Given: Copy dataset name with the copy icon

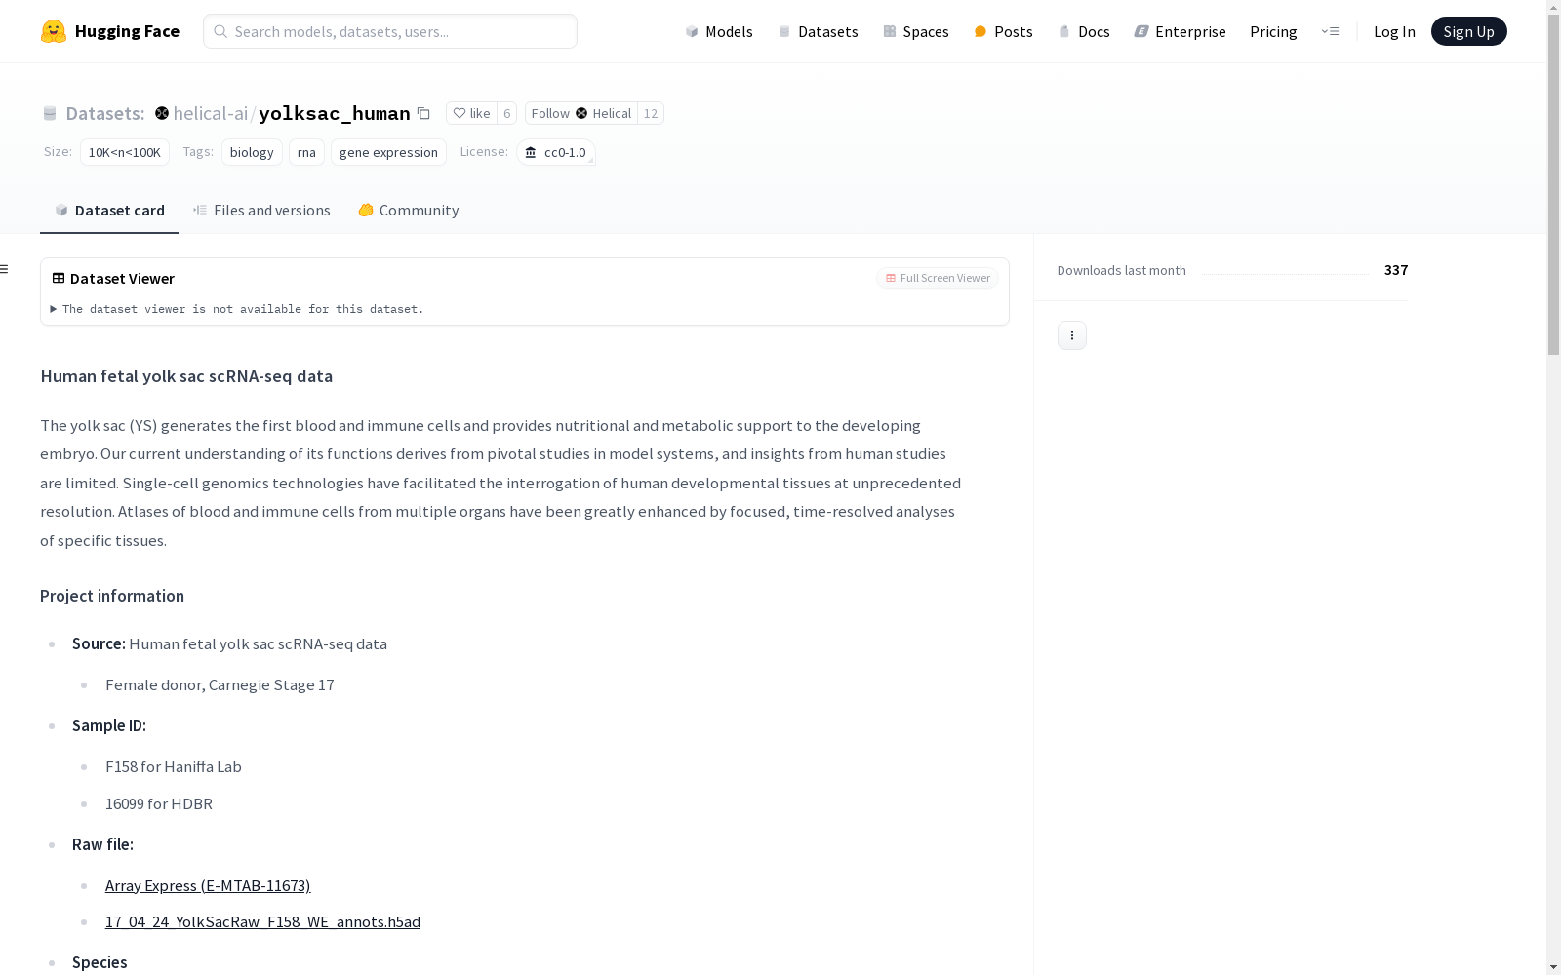Looking at the screenshot, I should [x=423, y=113].
